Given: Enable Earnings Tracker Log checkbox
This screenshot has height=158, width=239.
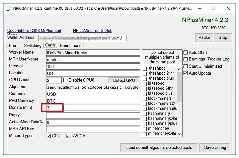Looking at the screenshot, I should [186, 59].
